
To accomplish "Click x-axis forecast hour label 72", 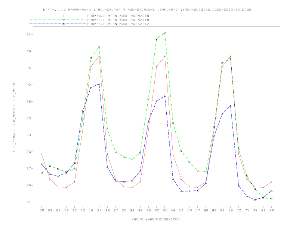I will pos(238,210).
